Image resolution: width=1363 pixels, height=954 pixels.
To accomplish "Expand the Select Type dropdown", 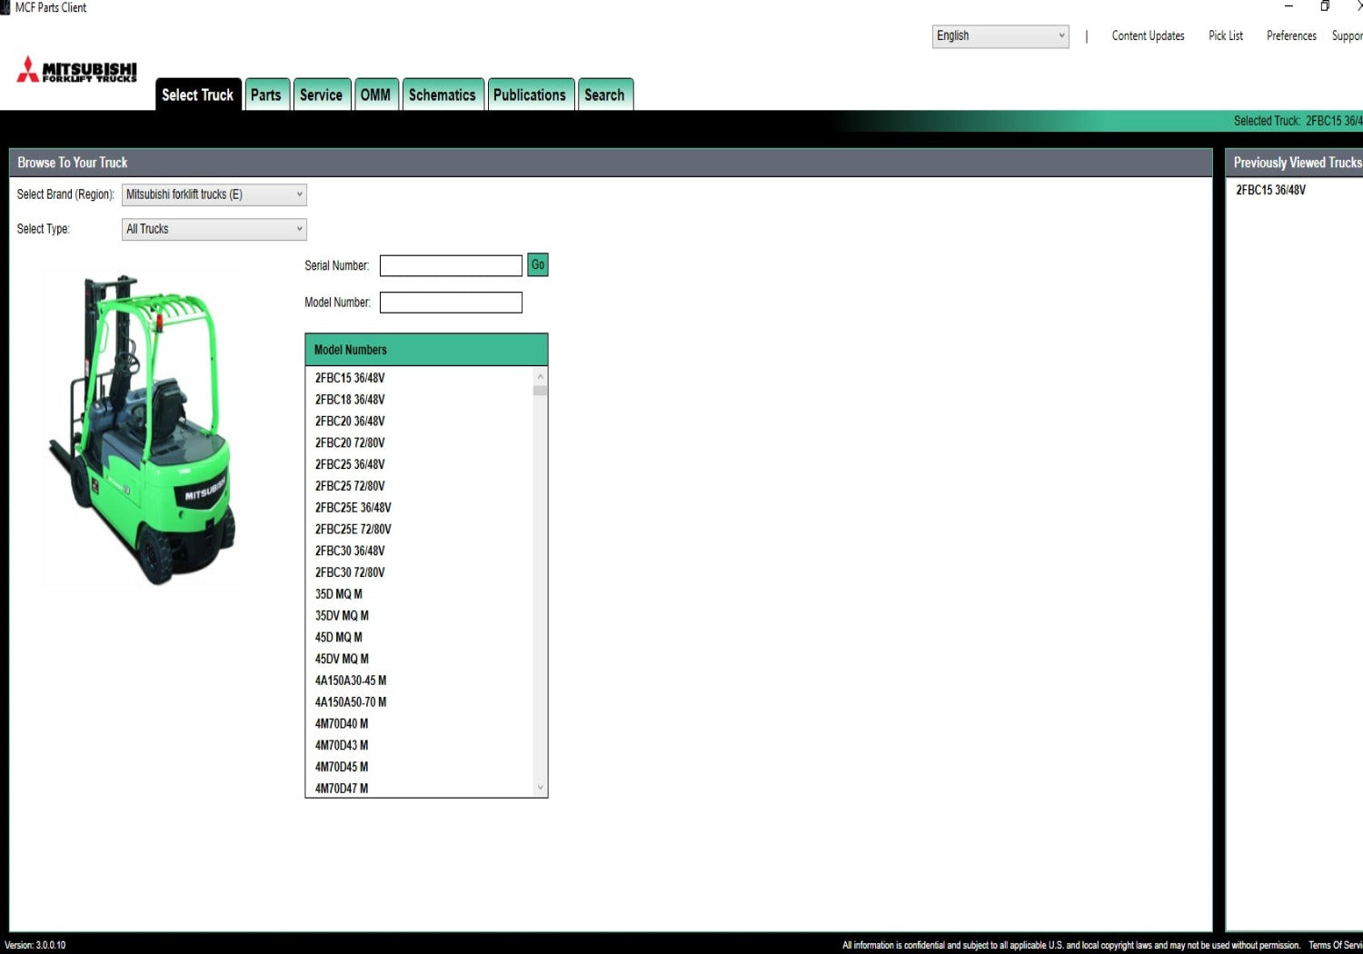I will coord(214,229).
